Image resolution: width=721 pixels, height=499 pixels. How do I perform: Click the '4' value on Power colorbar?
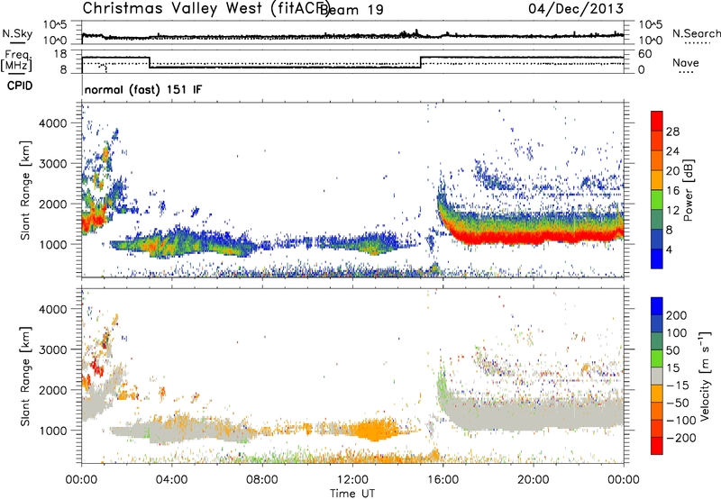coord(670,249)
